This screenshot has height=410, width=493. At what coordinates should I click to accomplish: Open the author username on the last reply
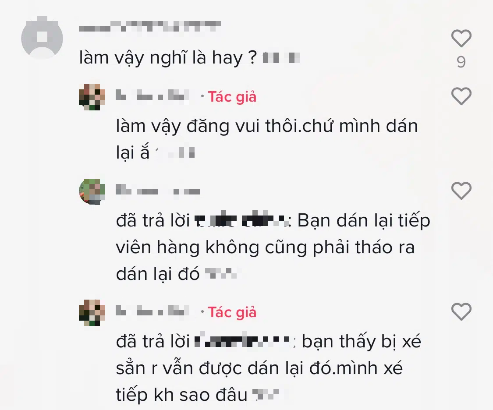(153, 311)
